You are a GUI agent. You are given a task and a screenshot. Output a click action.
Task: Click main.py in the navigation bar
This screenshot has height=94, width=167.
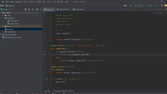pos(10,5)
